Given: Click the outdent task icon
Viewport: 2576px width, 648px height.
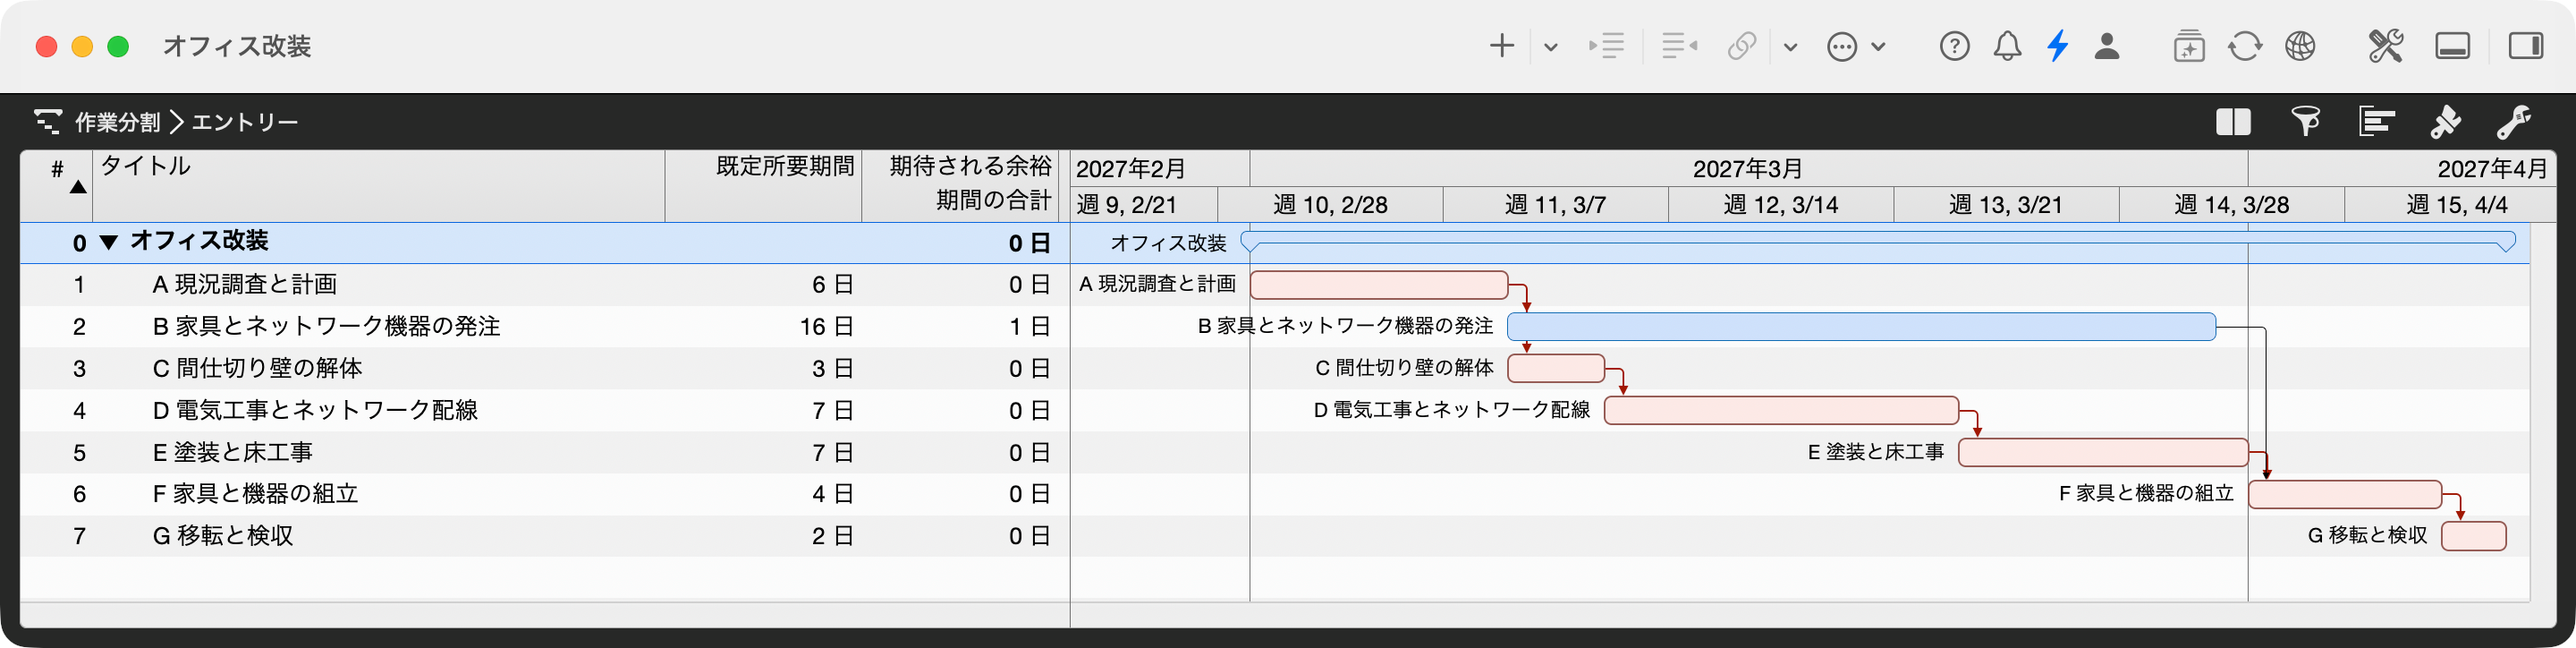Looking at the screenshot, I should click(1679, 46).
